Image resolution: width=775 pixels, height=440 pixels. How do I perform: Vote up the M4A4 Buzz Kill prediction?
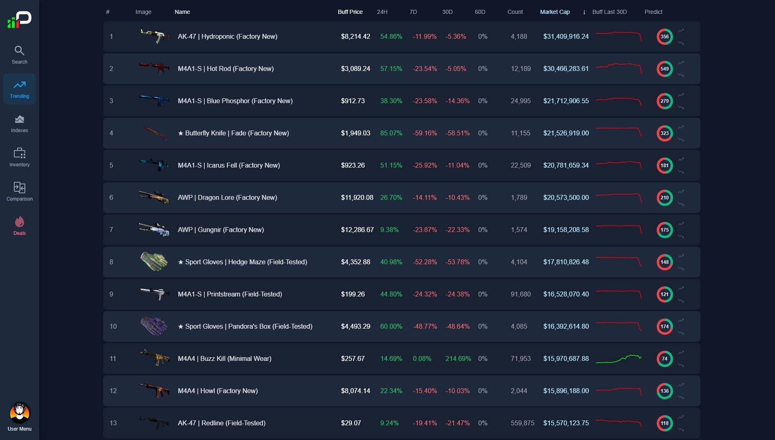(681, 352)
